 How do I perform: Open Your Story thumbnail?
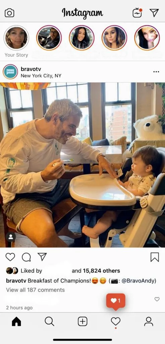[x=16, y=38]
